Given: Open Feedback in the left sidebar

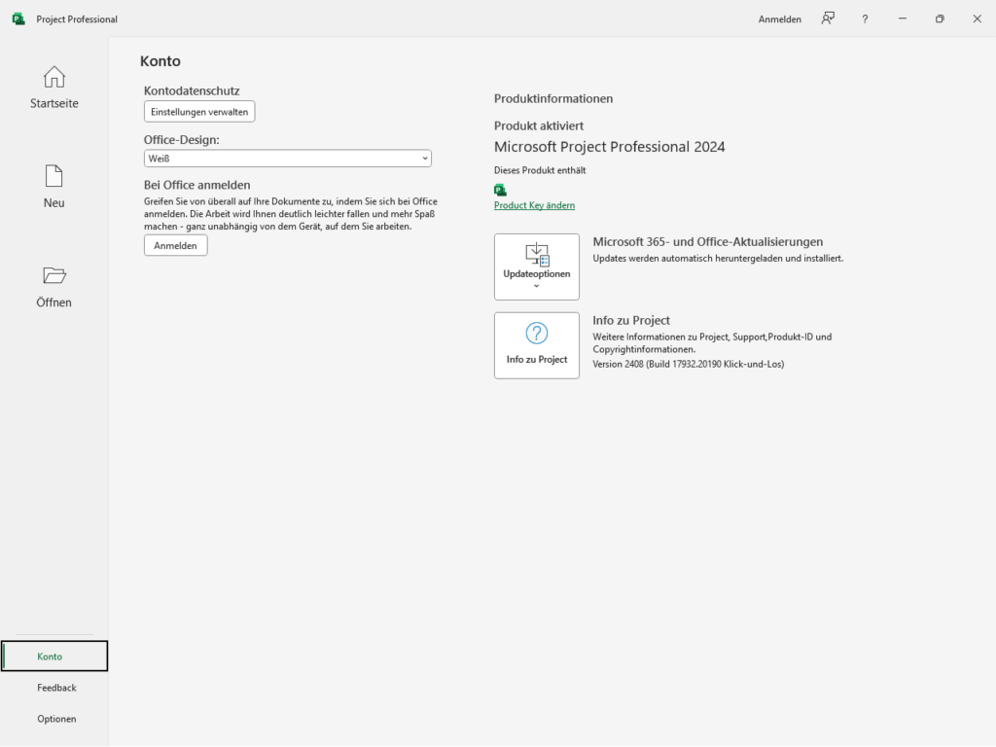Looking at the screenshot, I should pos(56,688).
